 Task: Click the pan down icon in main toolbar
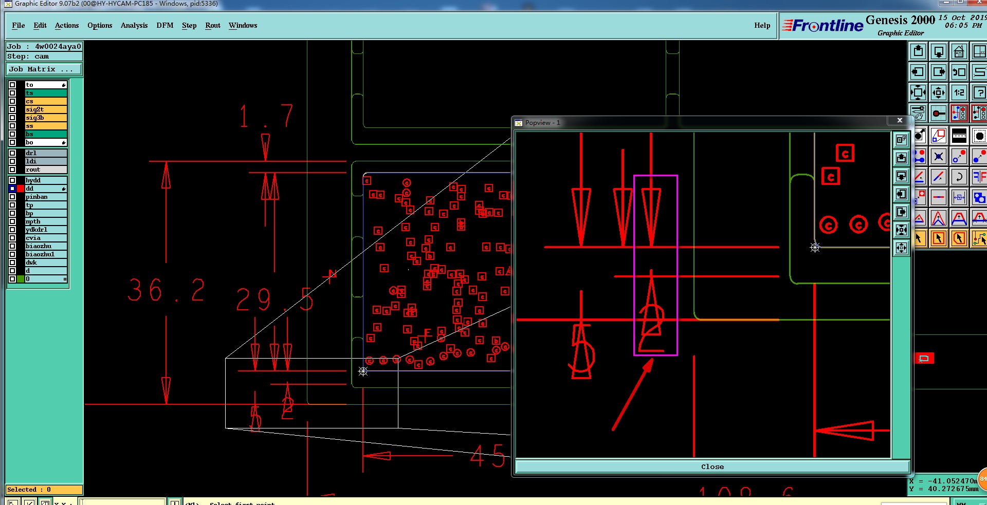939,51
